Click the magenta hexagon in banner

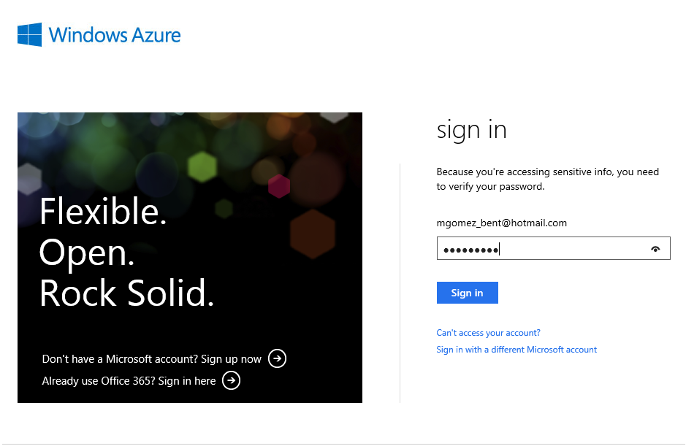point(279,186)
